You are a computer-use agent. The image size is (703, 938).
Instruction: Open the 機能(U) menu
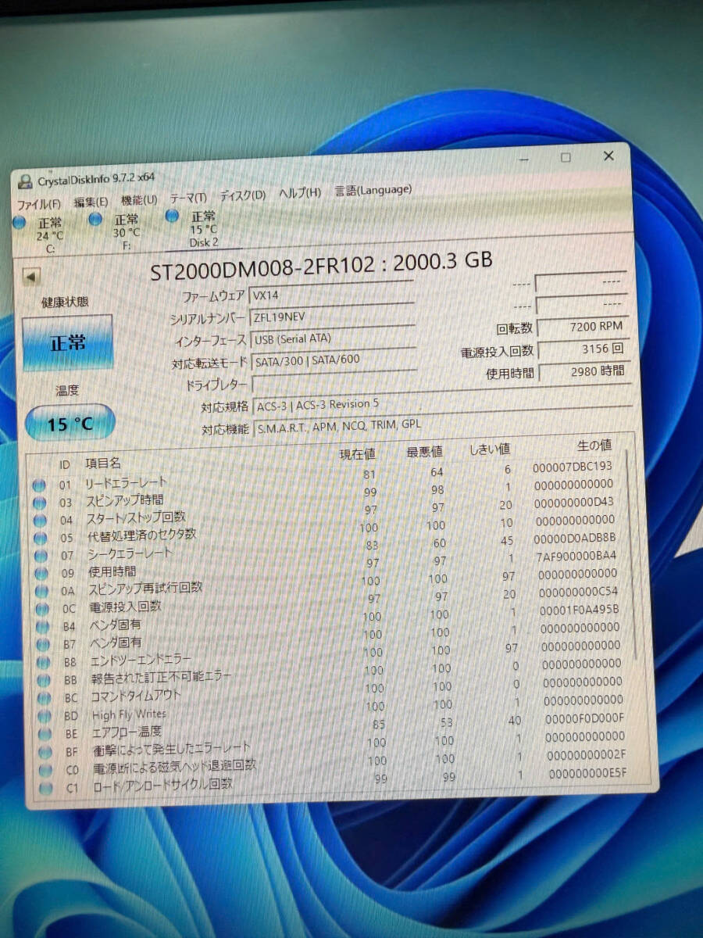(x=139, y=200)
